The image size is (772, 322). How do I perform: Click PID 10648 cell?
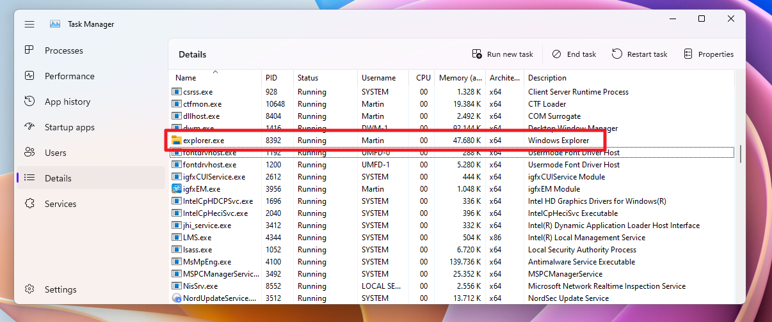pyautogui.click(x=275, y=104)
